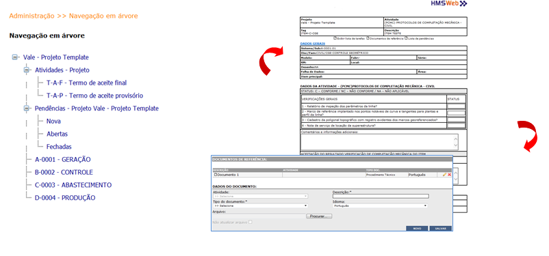Click the red curved arrow beside Dados Gerais
Image resolution: width=549 pixels, height=256 pixels.
coord(271,61)
